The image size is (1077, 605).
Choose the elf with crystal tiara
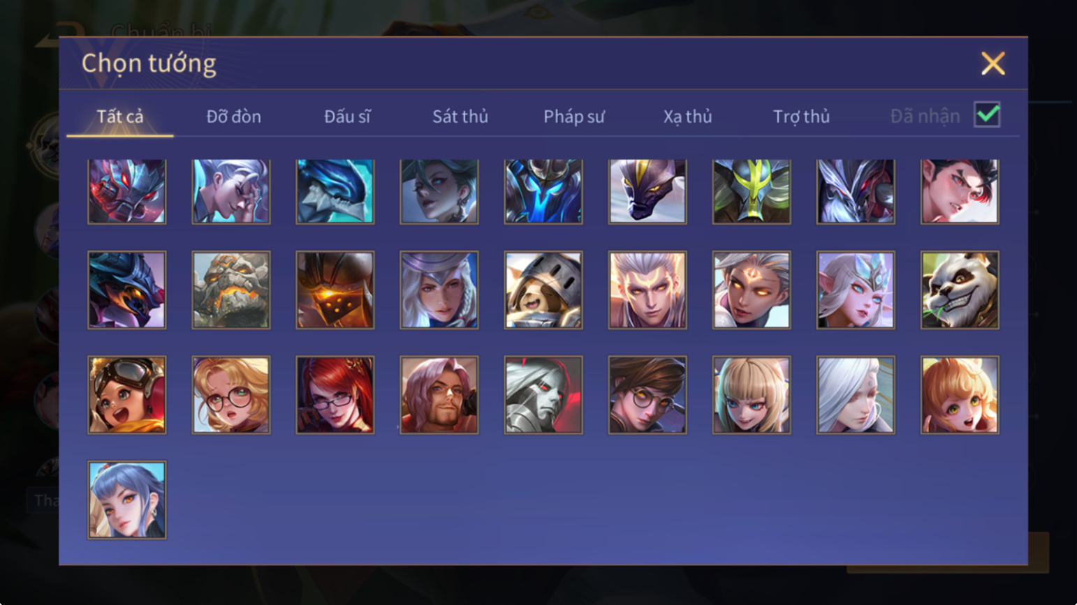pyautogui.click(x=856, y=290)
